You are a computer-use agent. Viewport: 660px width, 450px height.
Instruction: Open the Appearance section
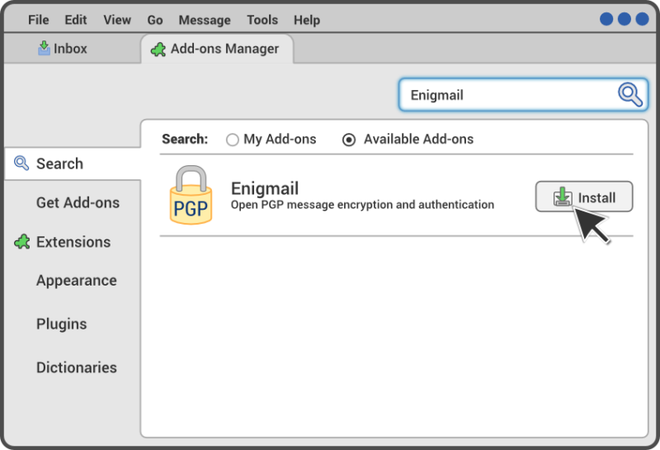click(x=77, y=281)
